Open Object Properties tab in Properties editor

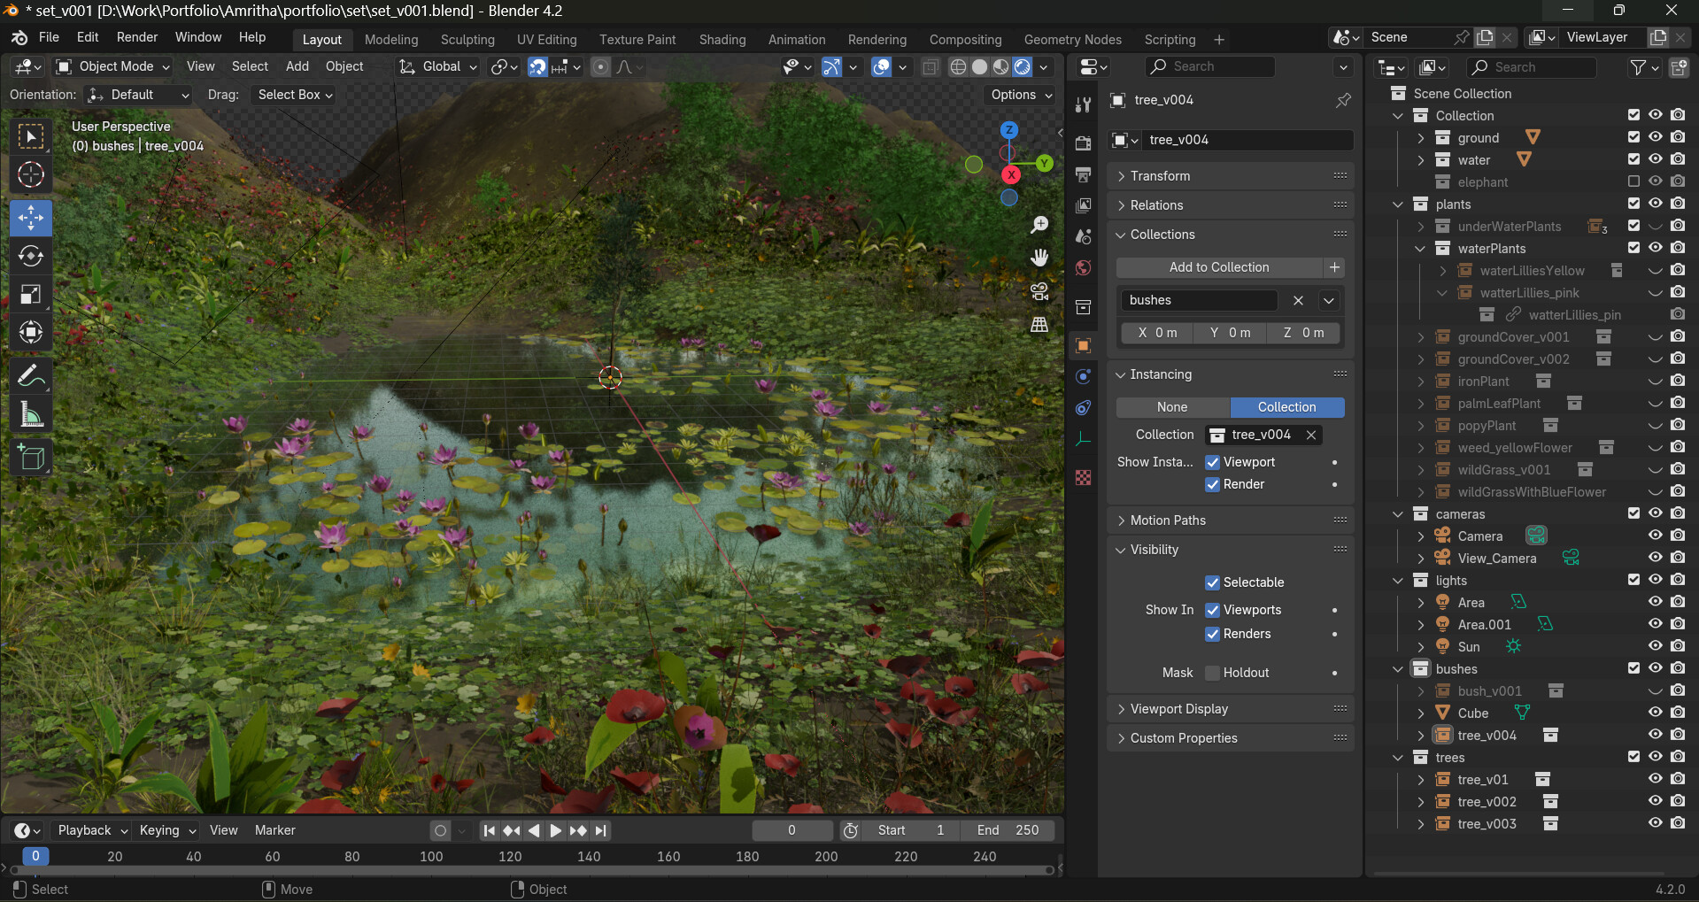pyautogui.click(x=1082, y=344)
